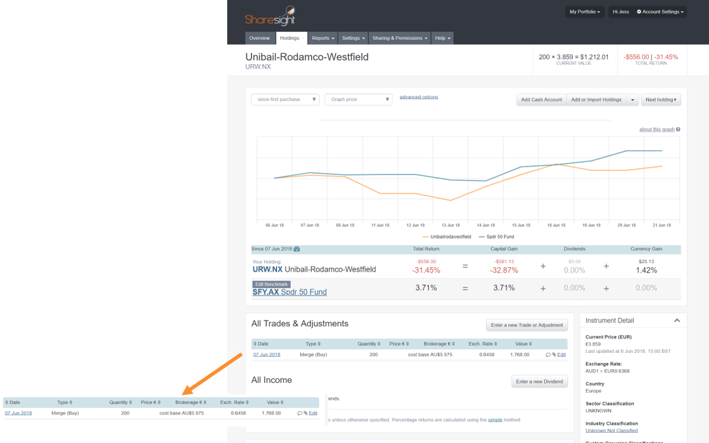Screen dimensions: 709x443
Task: Click URW.NX in Your Holding row
Action: click(x=267, y=270)
